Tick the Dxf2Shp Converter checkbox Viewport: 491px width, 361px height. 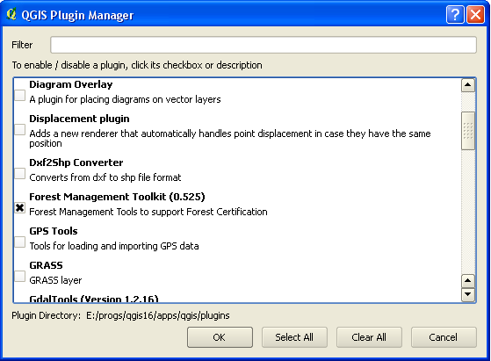pos(19,173)
